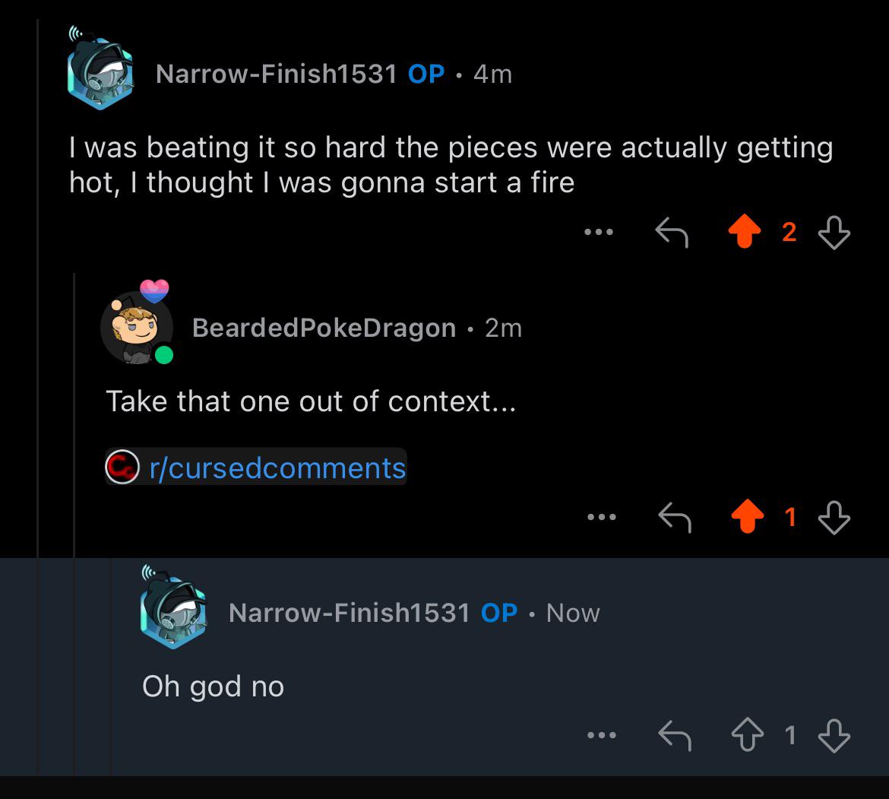
Task: Open the r/cursedcomments subreddit link
Action: 278,468
